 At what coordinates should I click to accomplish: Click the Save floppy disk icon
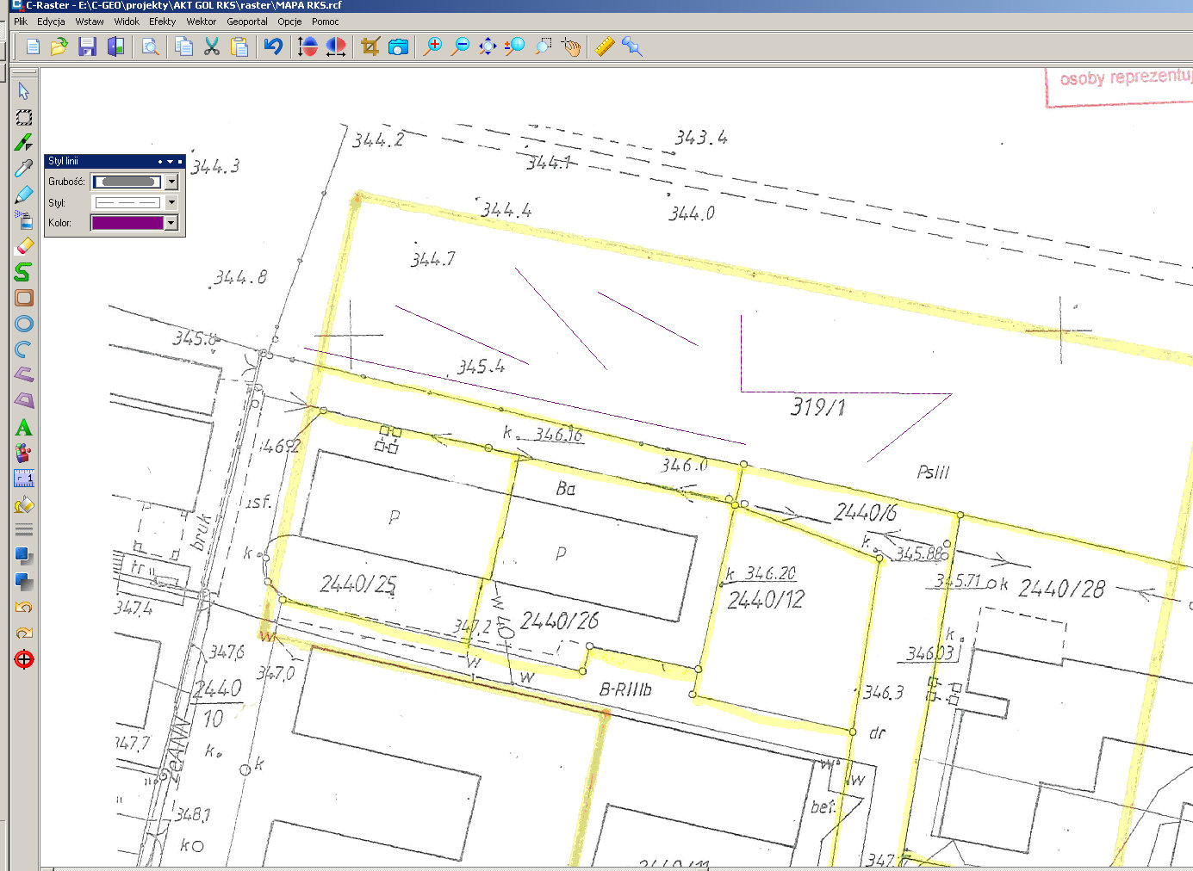coord(87,46)
